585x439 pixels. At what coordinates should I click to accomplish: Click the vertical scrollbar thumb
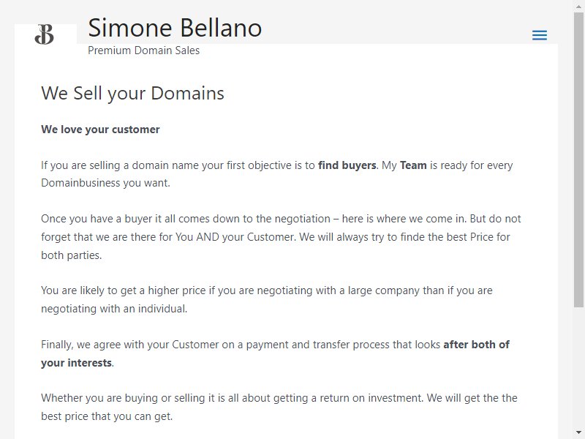[578, 160]
